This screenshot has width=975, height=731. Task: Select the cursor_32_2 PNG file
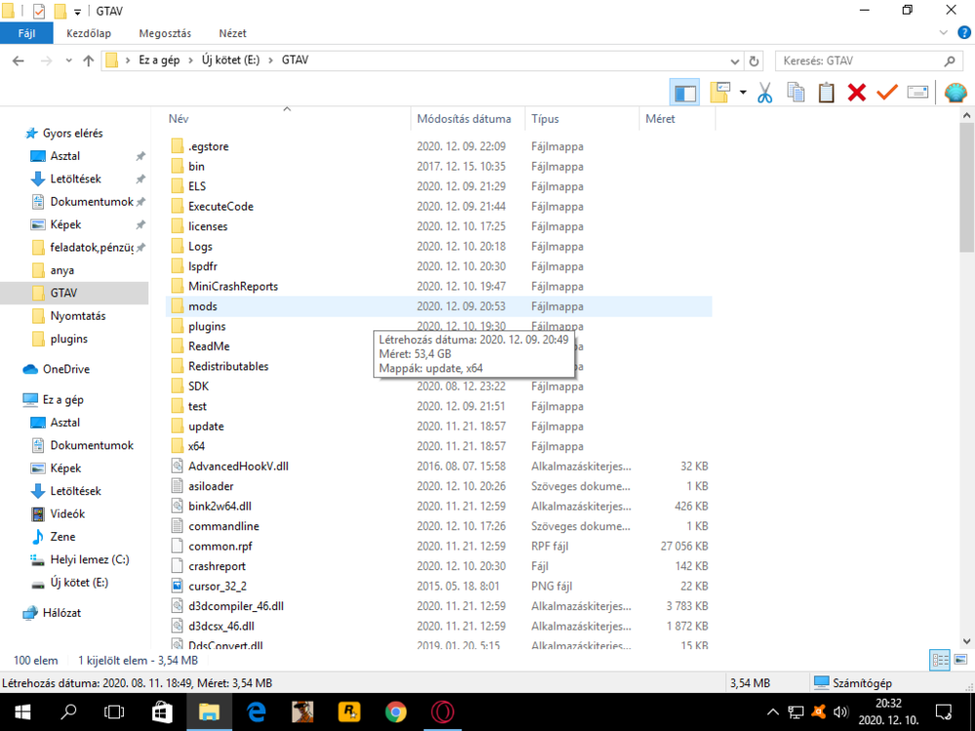[x=217, y=586]
